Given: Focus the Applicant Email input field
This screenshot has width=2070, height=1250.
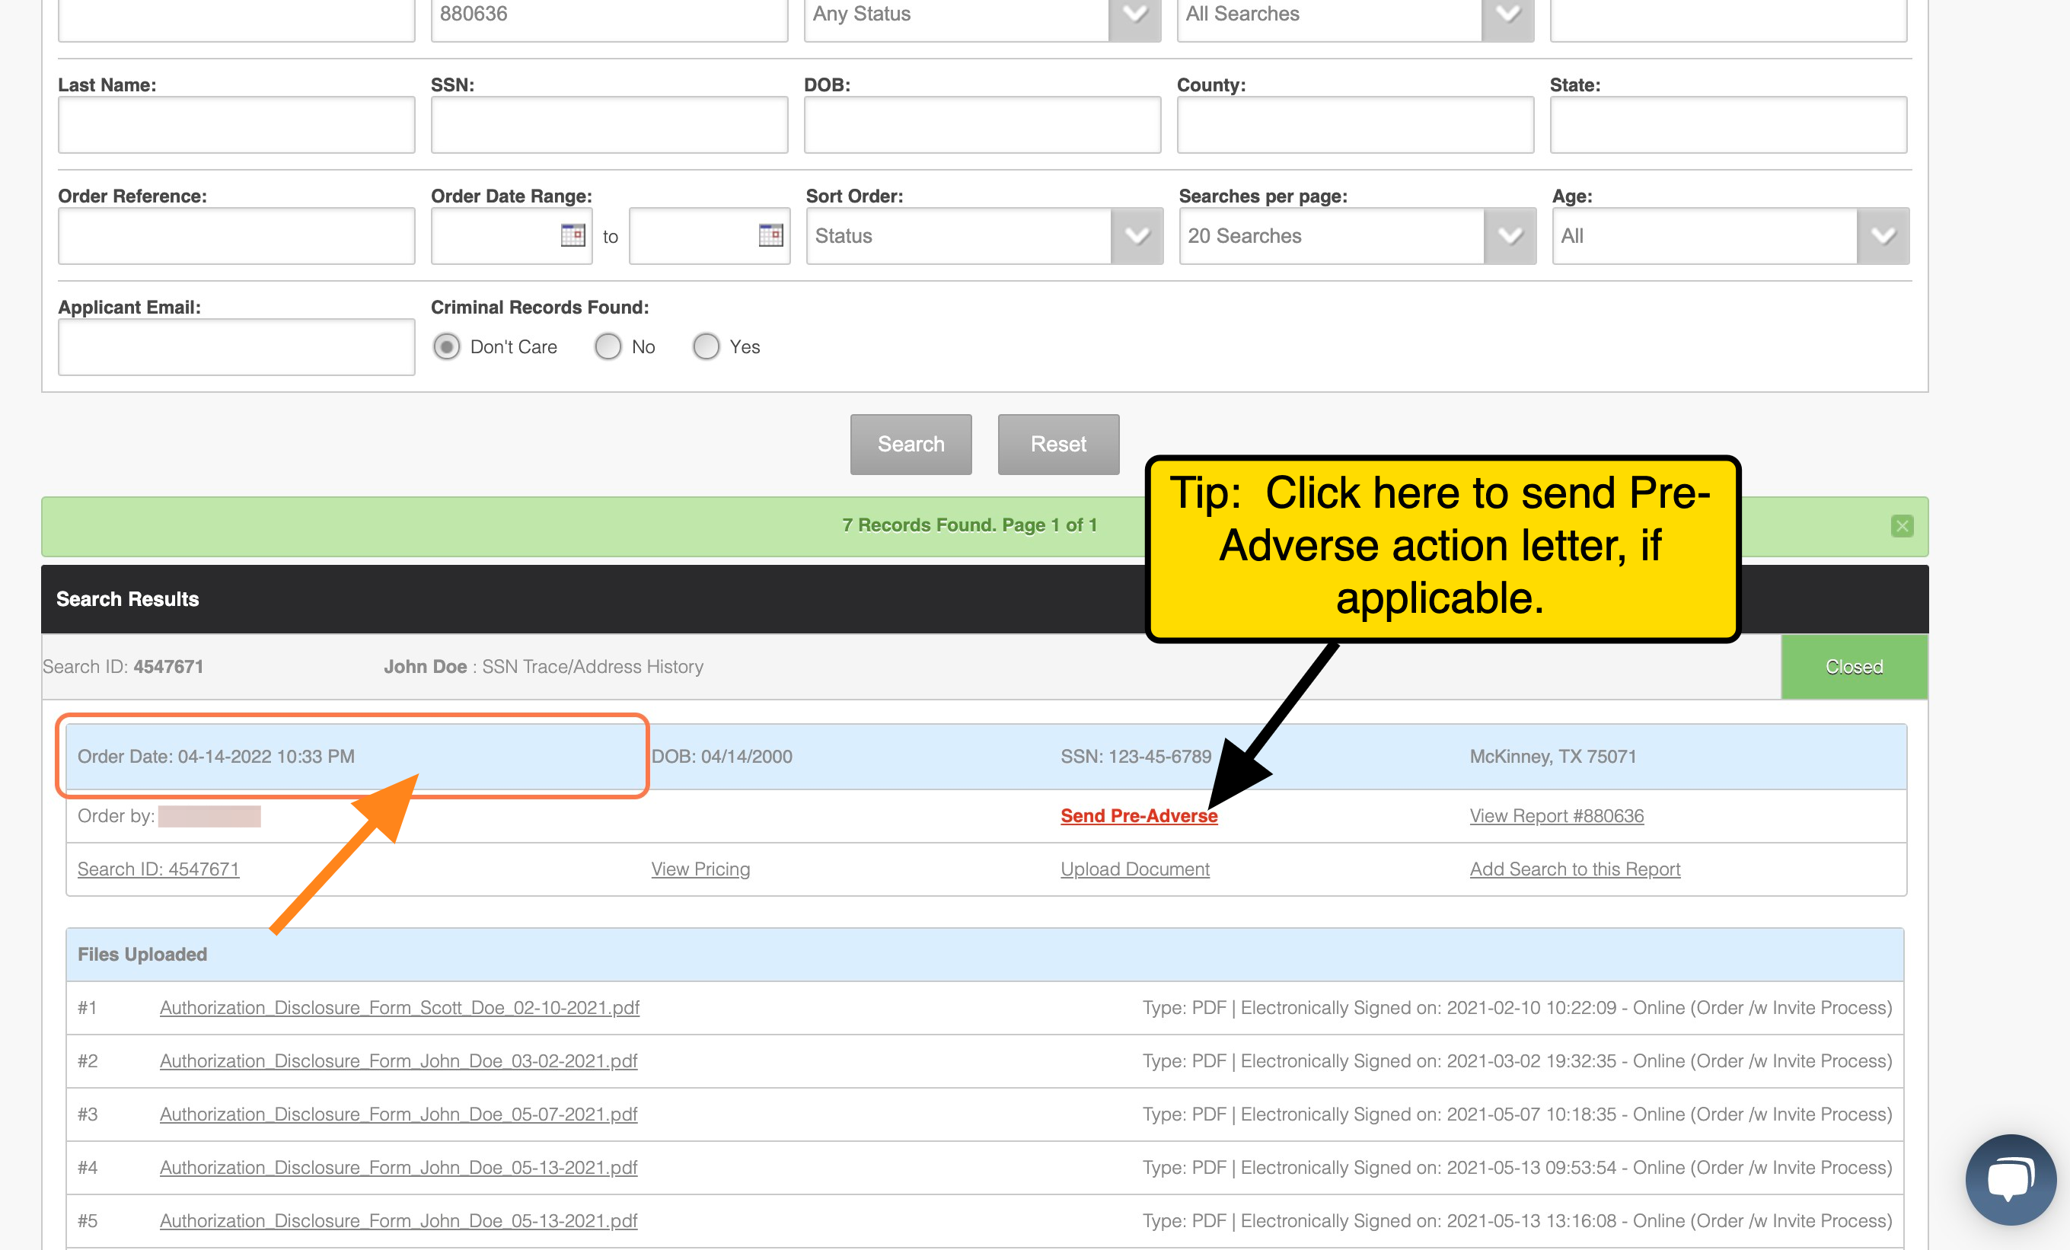Looking at the screenshot, I should 236,347.
